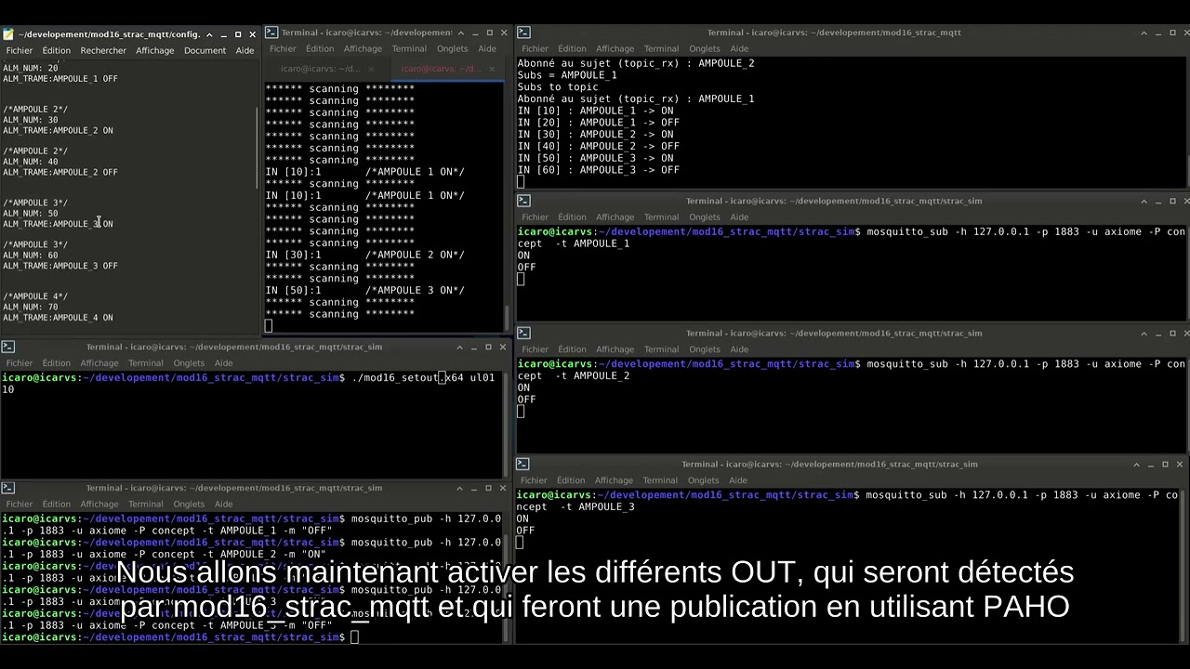Minimize the AMPOULE_2 subscriber terminal window
Screen dimensions: 1190x669
[x=1157, y=333]
